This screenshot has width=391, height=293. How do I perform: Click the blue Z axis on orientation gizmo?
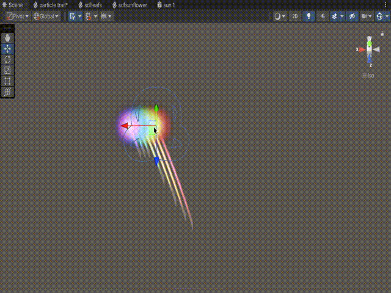(370, 59)
